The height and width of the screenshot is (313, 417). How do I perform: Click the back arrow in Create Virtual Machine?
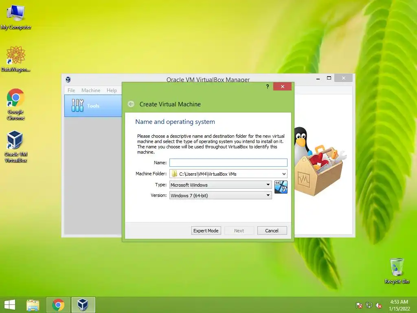tap(131, 104)
